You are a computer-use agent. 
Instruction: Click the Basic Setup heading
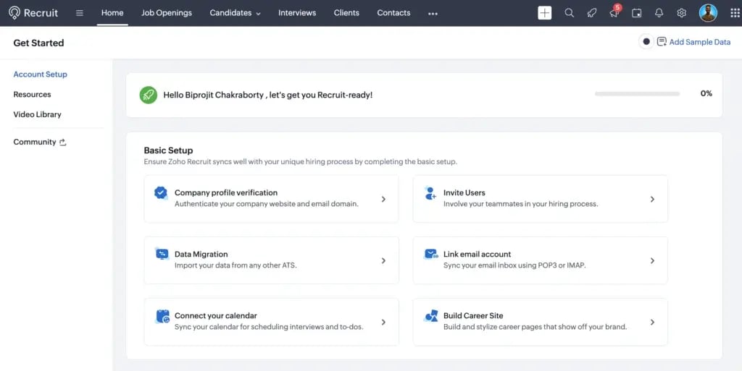point(168,150)
